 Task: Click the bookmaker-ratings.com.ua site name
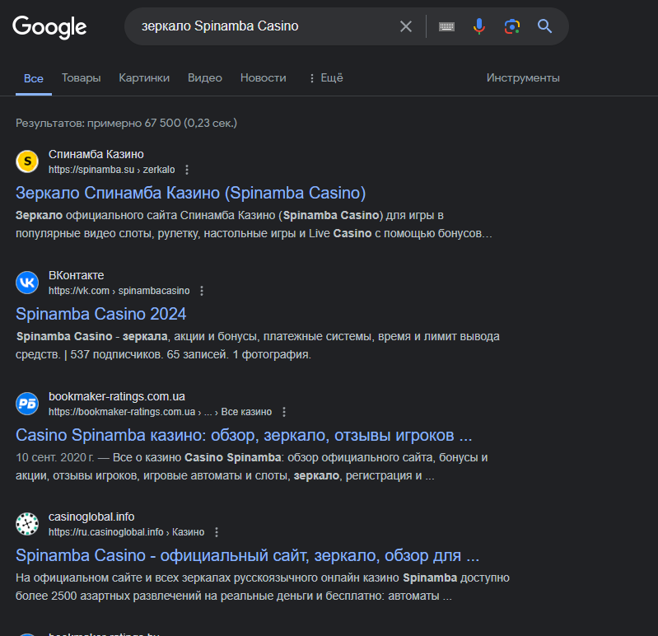pyautogui.click(x=117, y=397)
